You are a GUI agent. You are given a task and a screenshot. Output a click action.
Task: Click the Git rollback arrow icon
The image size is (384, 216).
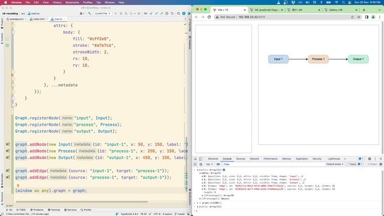tap(172, 13)
